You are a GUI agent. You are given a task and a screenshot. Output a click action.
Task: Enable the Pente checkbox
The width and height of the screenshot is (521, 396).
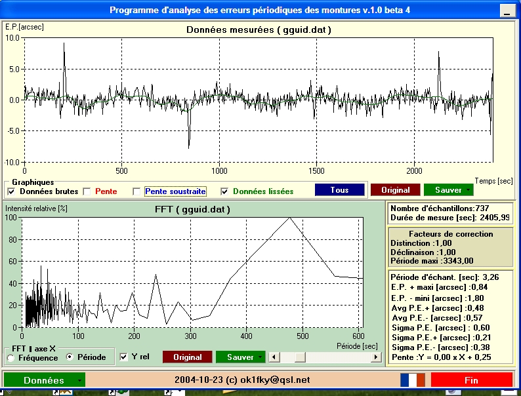pyautogui.click(x=87, y=191)
